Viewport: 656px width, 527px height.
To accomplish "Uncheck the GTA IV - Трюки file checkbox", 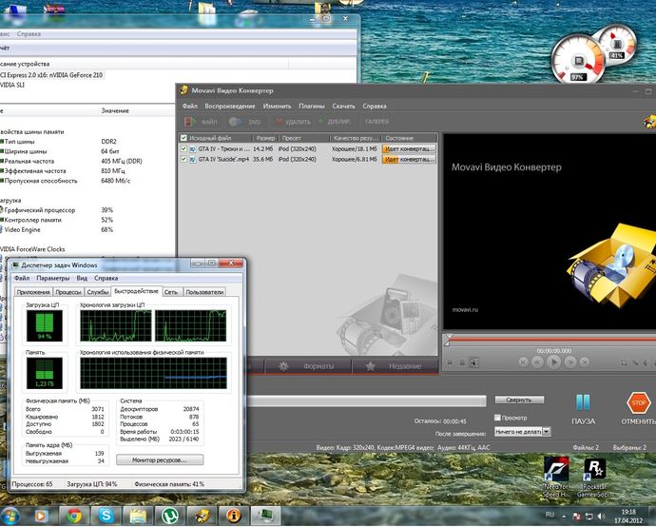I will coord(183,148).
